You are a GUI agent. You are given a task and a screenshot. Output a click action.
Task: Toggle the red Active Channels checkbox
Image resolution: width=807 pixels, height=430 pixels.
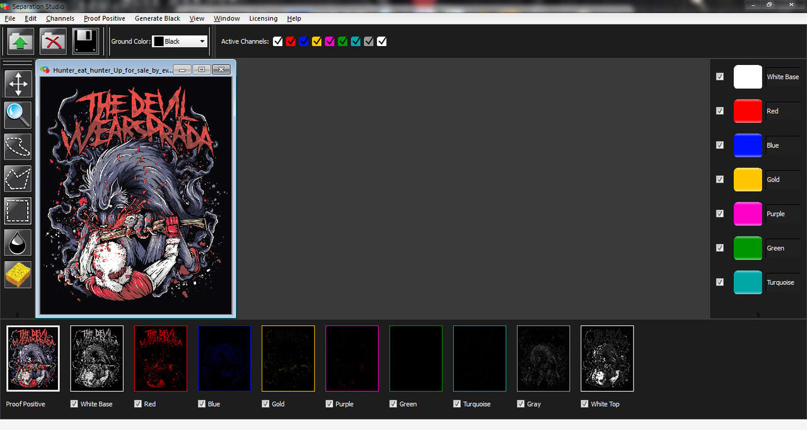click(291, 42)
